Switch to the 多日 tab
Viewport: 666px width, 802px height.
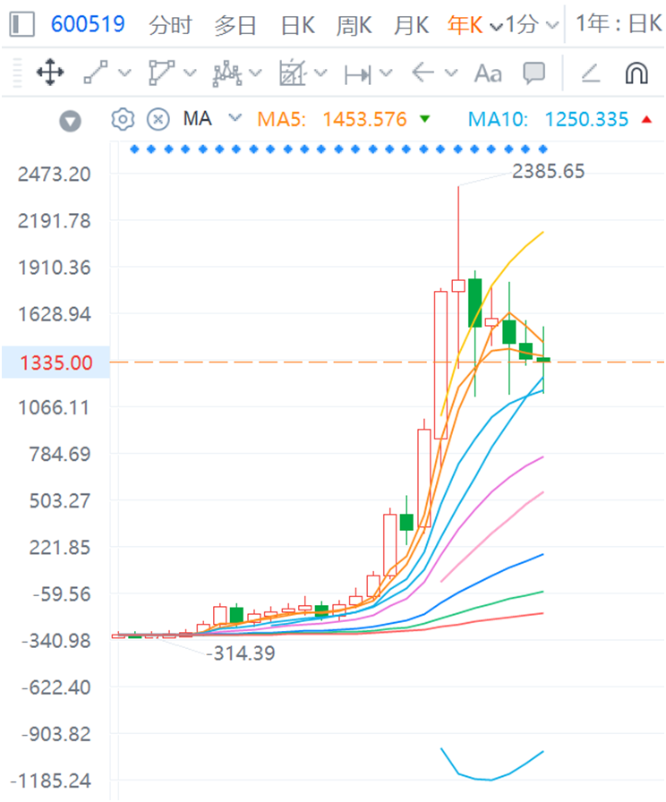point(235,24)
